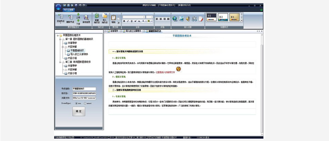The image size is (329, 141).
Task: Click the font color A button
Action: point(143,21)
